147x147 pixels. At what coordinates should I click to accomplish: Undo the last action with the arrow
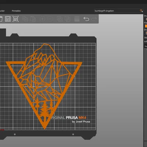86,19
